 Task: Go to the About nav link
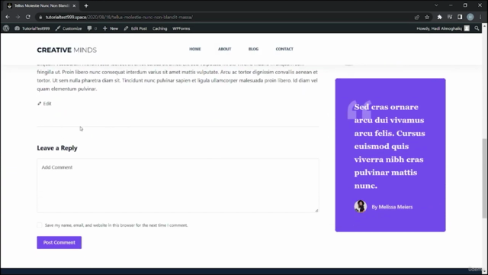coord(224,49)
